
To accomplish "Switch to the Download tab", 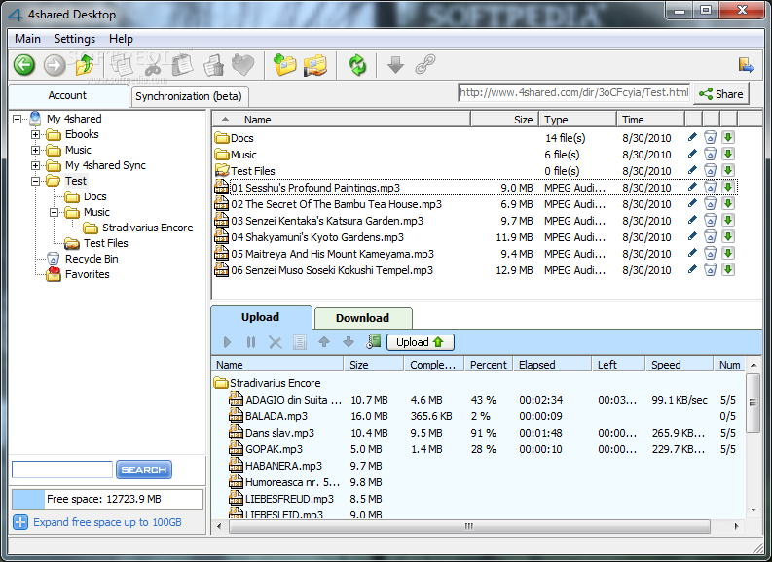I will [x=362, y=318].
